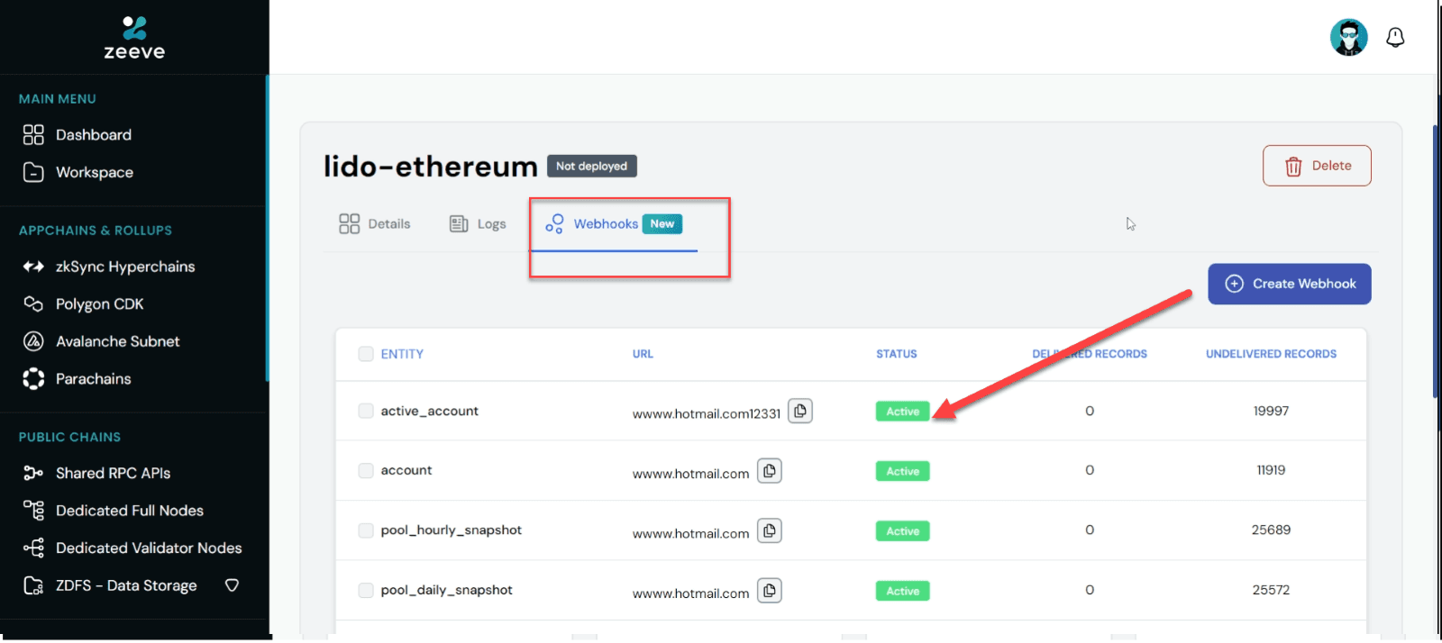
Task: Copy the active_account webhook URL
Action: (800, 411)
